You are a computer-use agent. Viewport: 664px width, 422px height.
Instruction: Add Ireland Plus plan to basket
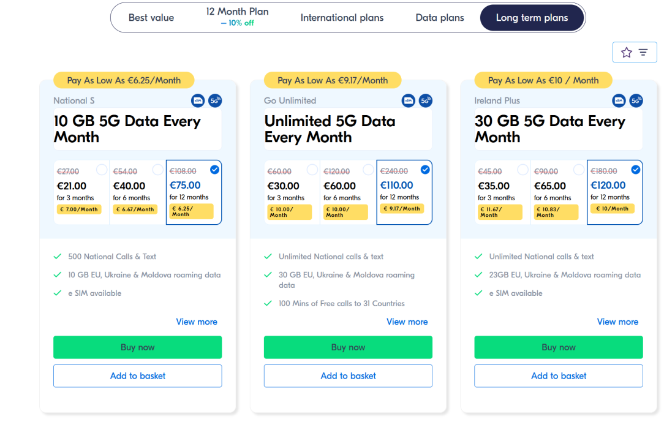(x=559, y=376)
